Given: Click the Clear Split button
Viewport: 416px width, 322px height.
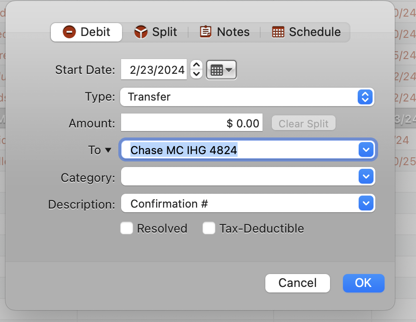Looking at the screenshot, I should click(304, 123).
